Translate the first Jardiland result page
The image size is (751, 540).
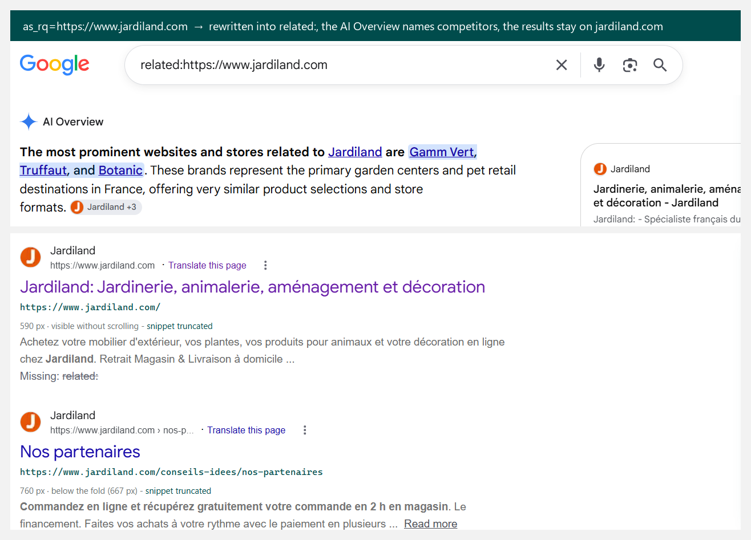tap(207, 265)
